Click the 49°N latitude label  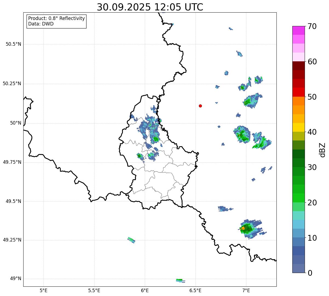point(16,278)
